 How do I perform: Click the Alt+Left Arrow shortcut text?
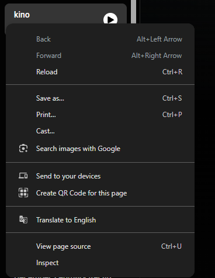[159, 39]
